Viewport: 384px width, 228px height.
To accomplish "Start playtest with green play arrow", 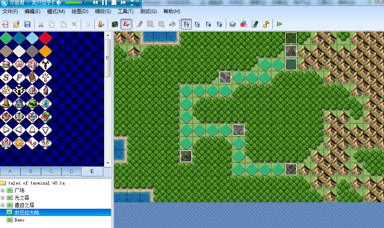I will tap(279, 24).
